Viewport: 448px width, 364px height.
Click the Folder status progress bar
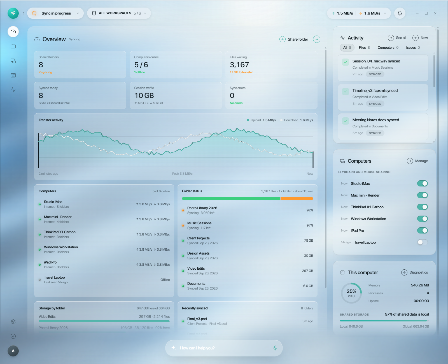tap(248, 199)
